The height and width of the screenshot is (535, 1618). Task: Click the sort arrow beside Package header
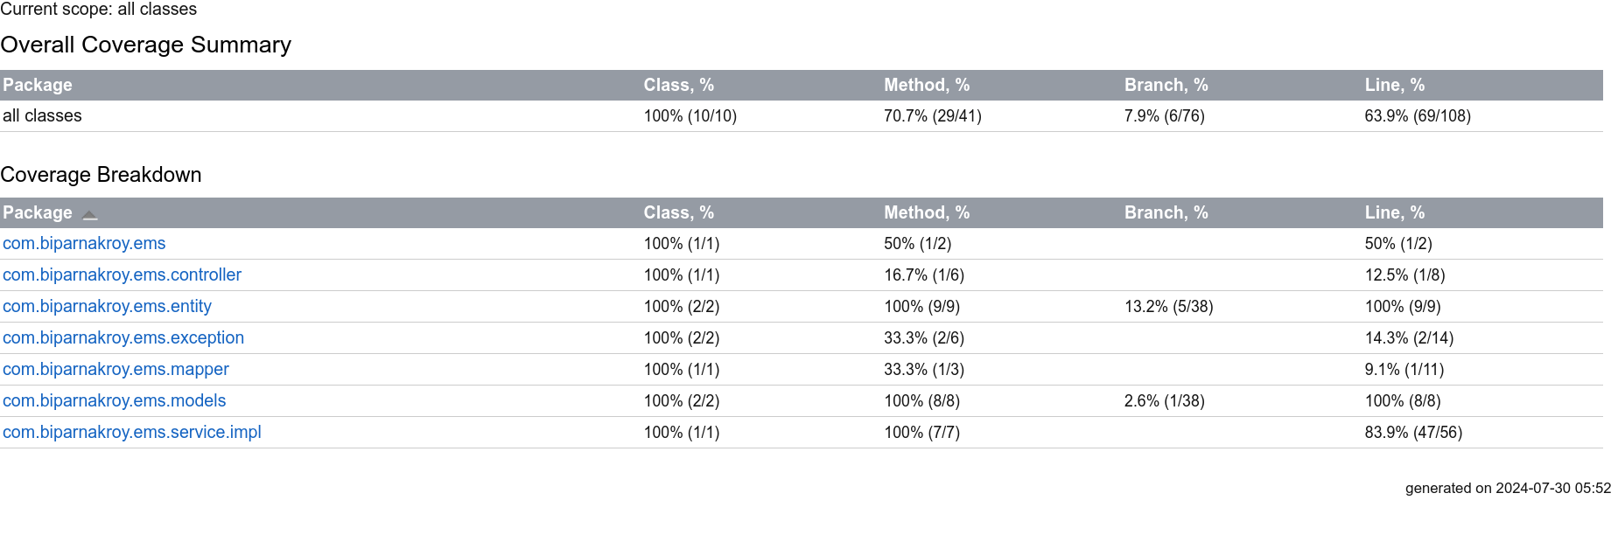(89, 214)
